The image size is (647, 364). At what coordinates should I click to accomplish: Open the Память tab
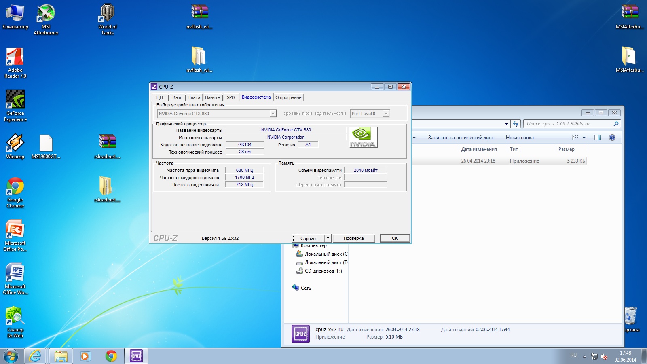point(212,97)
